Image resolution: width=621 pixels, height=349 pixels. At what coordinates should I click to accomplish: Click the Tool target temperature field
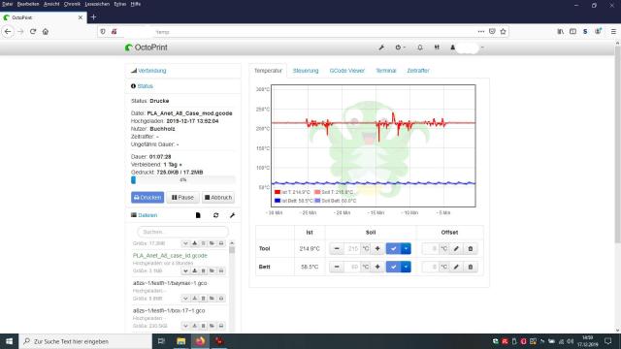tap(352, 248)
